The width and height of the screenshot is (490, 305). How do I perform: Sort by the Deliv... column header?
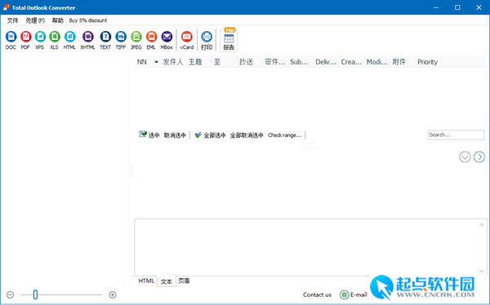click(x=326, y=62)
